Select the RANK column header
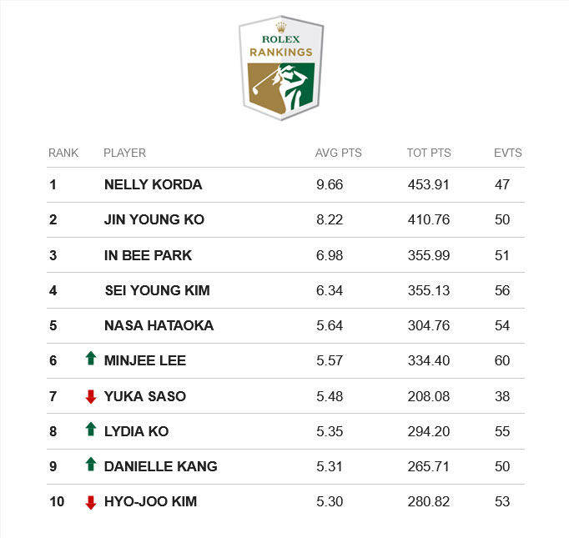Image resolution: width=569 pixels, height=538 pixels. click(63, 153)
